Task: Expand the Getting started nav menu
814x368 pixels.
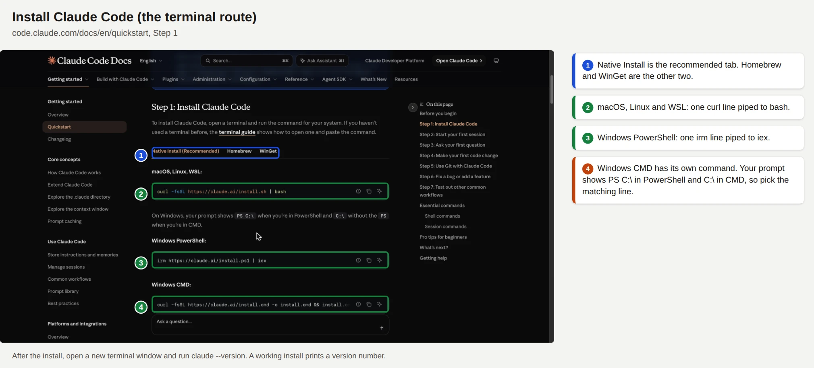Action: (68, 79)
